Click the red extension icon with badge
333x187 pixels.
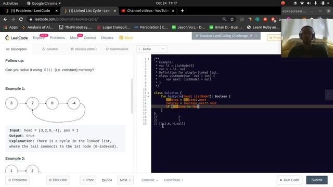coord(273,20)
